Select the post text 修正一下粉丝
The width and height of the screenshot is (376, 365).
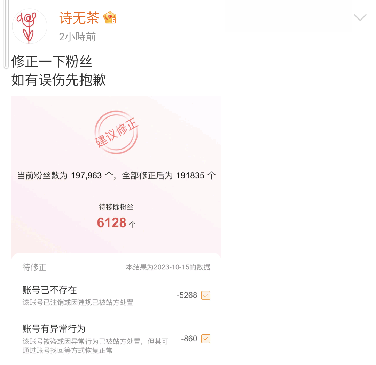point(52,61)
